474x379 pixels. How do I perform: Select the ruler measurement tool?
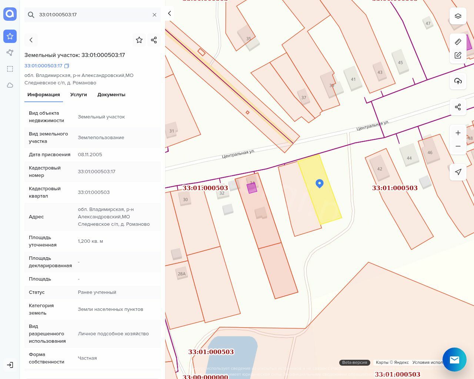(x=458, y=42)
